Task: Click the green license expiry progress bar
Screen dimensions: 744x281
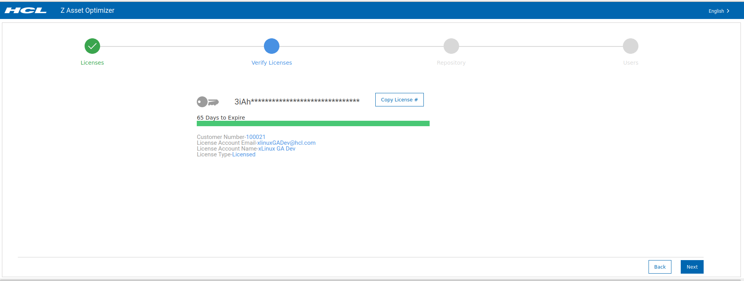Action: (313, 123)
